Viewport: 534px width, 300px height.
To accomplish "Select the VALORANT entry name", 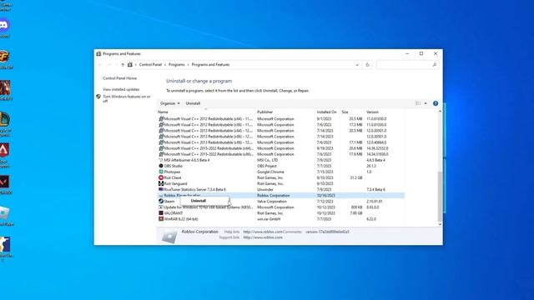I will pos(174,213).
